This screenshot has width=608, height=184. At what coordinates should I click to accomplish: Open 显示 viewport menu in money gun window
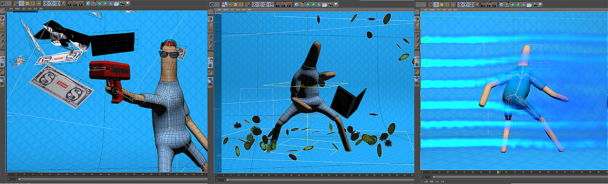pyautogui.click(x=24, y=9)
